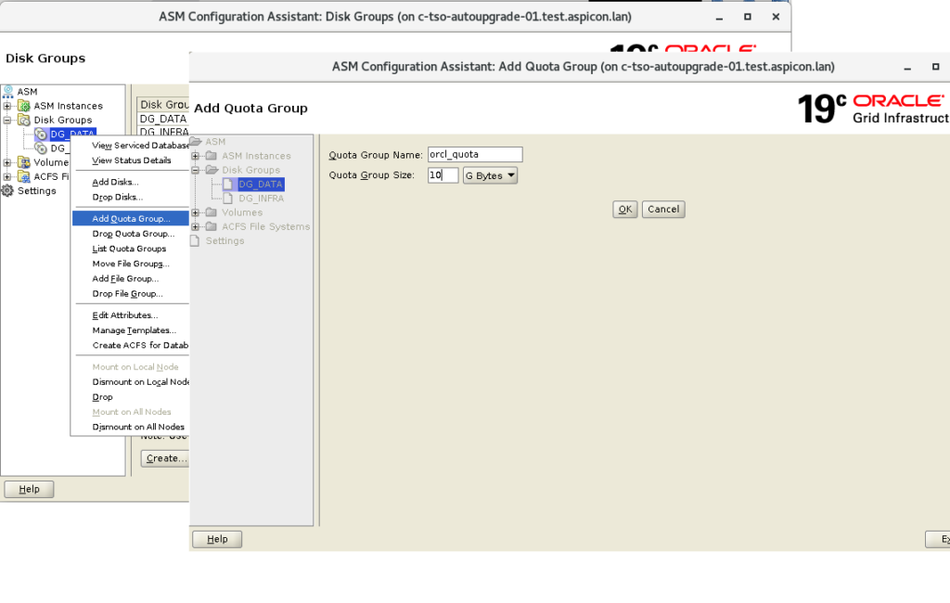Click DG_DATA document icon in Add Quota Group tree
950x603 pixels.
coord(228,184)
